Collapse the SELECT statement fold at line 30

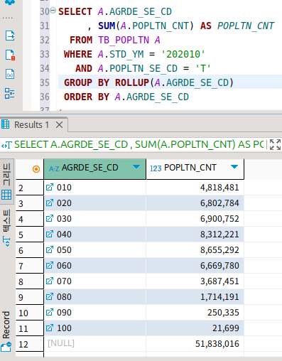pos(53,11)
